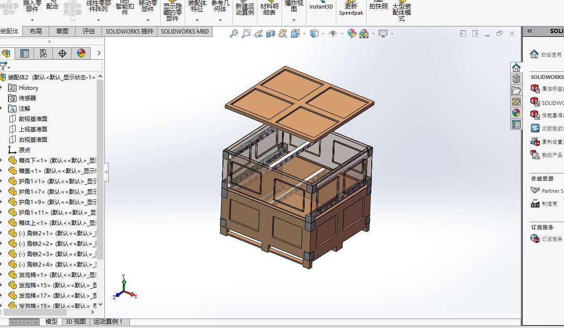Select 箱盖<1> component in tree
Viewport: 564px width, 328px height.
(58, 171)
